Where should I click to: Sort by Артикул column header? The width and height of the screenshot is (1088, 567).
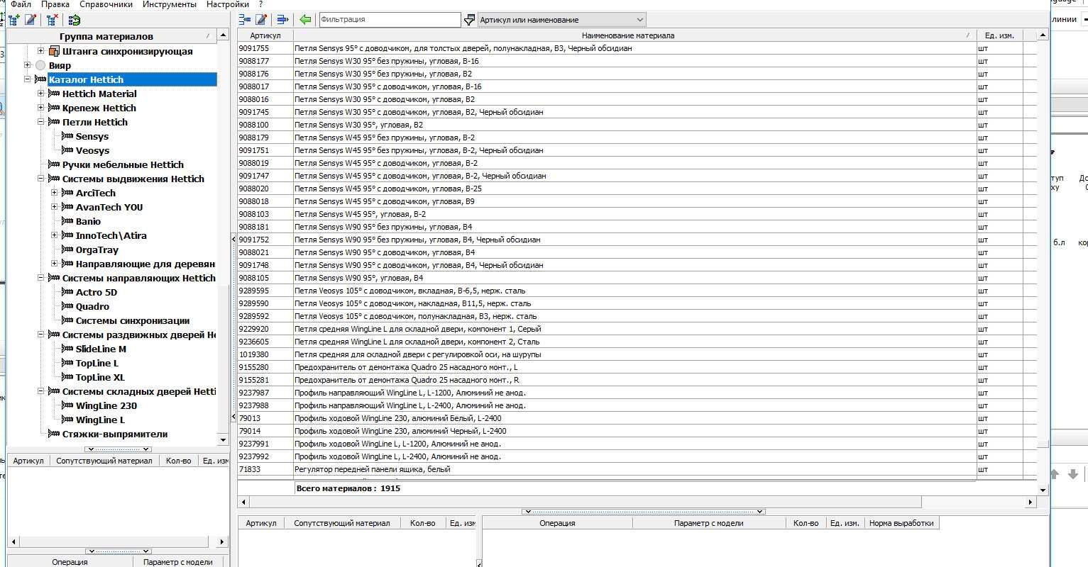pyautogui.click(x=265, y=35)
